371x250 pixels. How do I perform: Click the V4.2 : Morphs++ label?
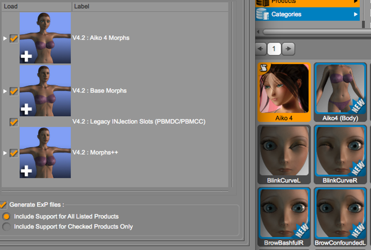pyautogui.click(x=95, y=152)
